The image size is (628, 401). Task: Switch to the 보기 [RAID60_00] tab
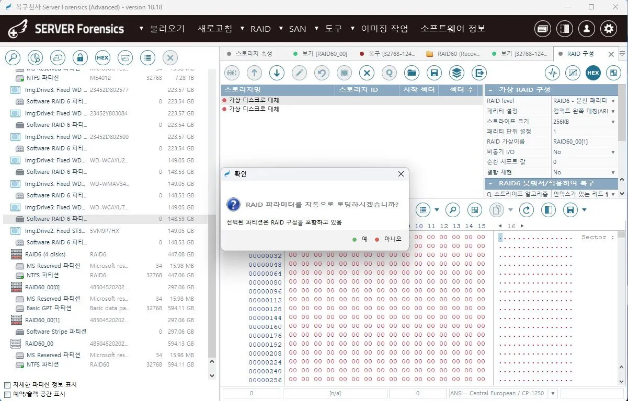click(319, 54)
